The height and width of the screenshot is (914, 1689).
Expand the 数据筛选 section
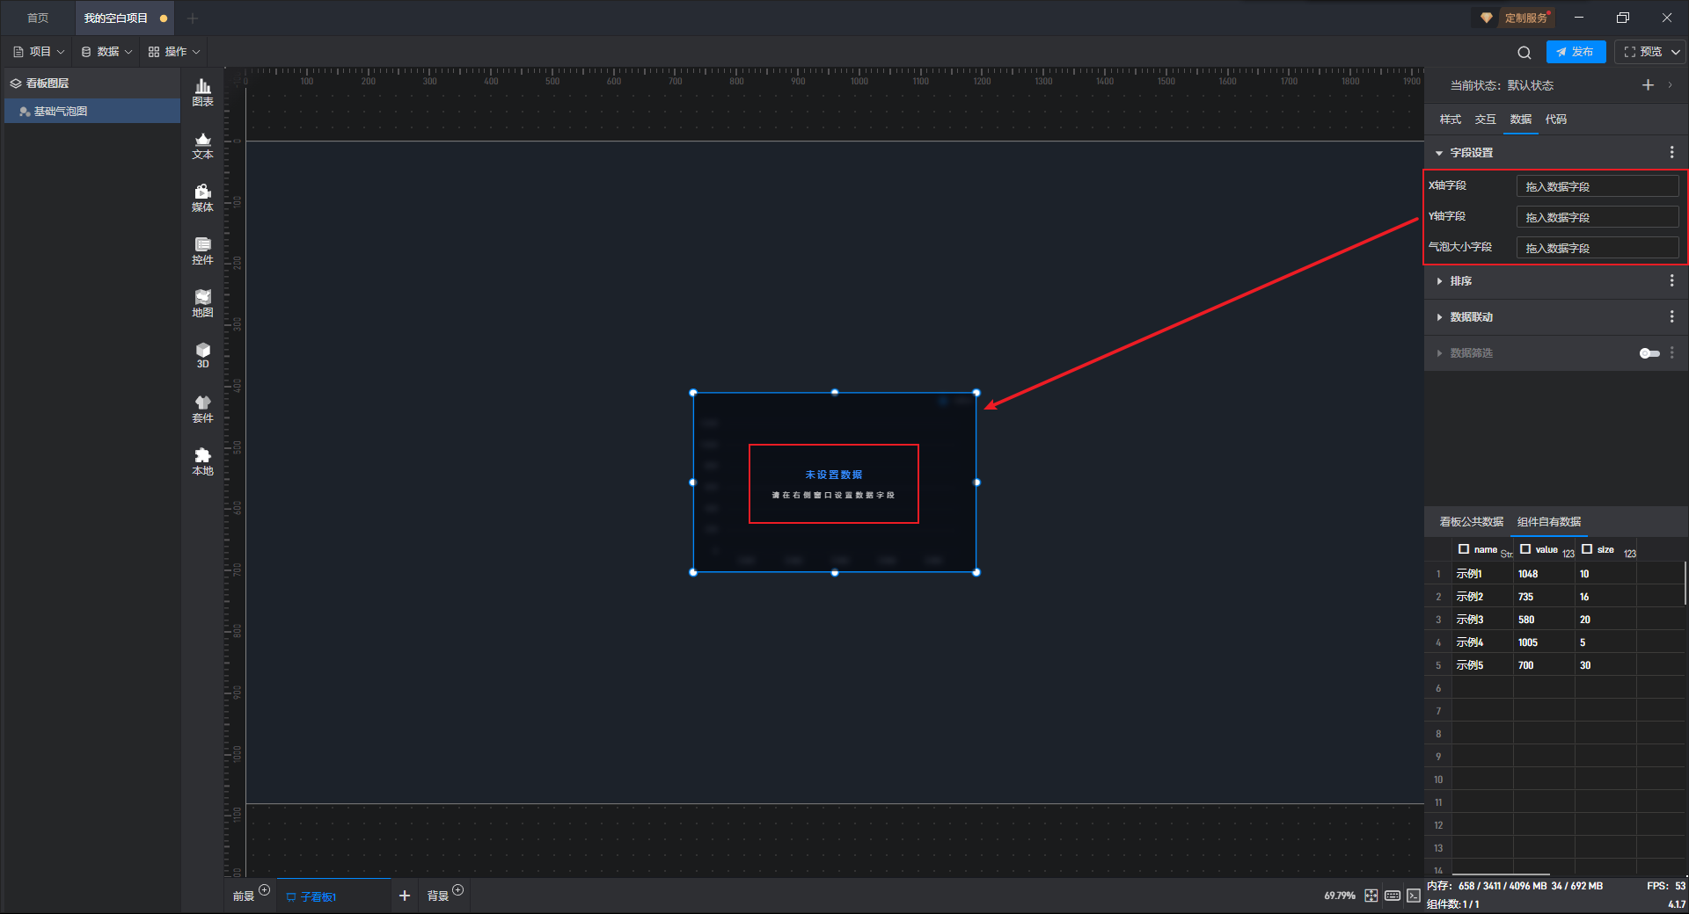pos(1439,353)
